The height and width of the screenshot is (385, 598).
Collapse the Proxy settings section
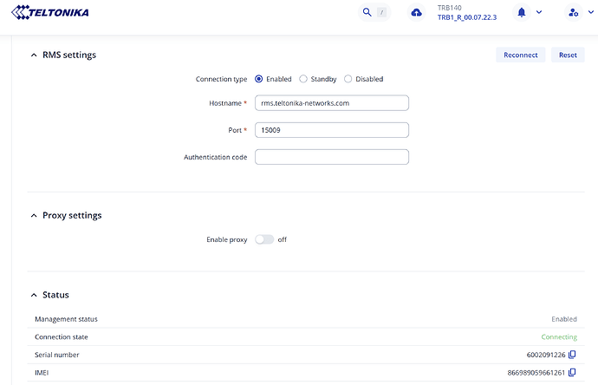(34, 216)
